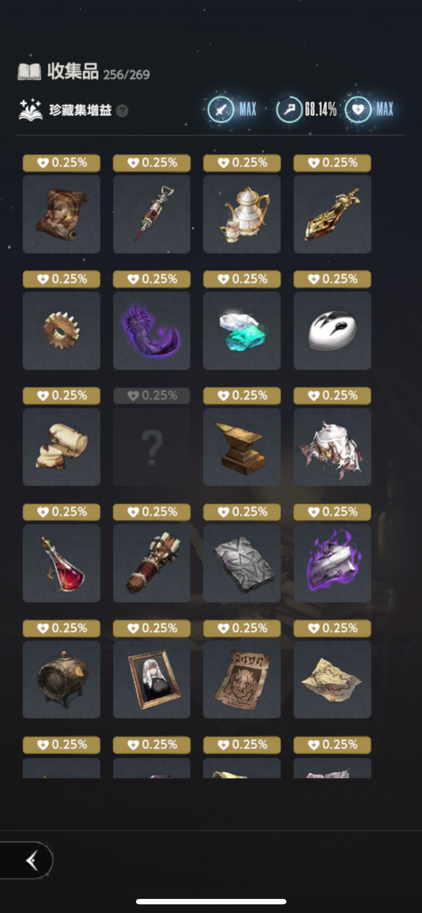Select the blood syringe collectible
Image resolution: width=422 pixels, height=913 pixels.
[151, 214]
